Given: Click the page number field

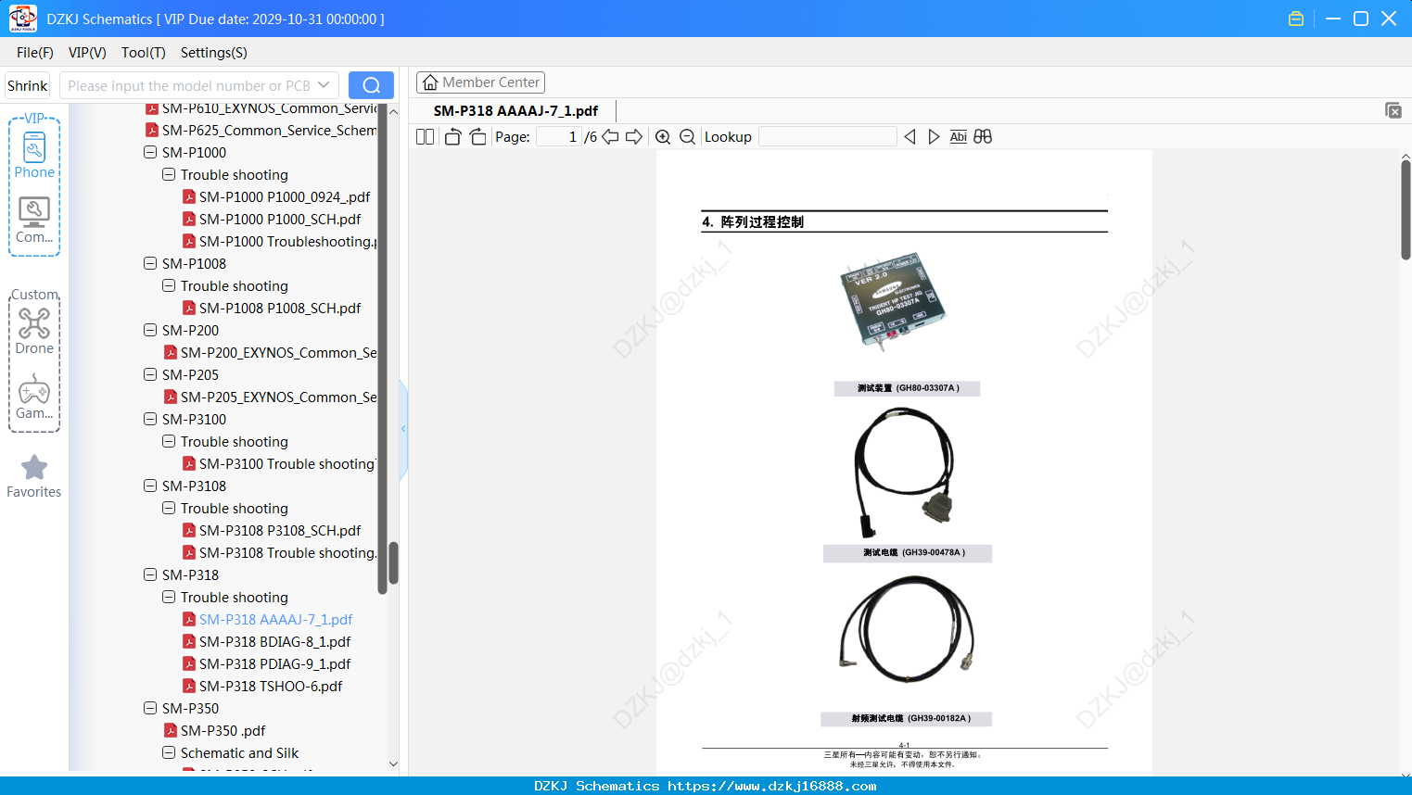Looking at the screenshot, I should tap(558, 137).
